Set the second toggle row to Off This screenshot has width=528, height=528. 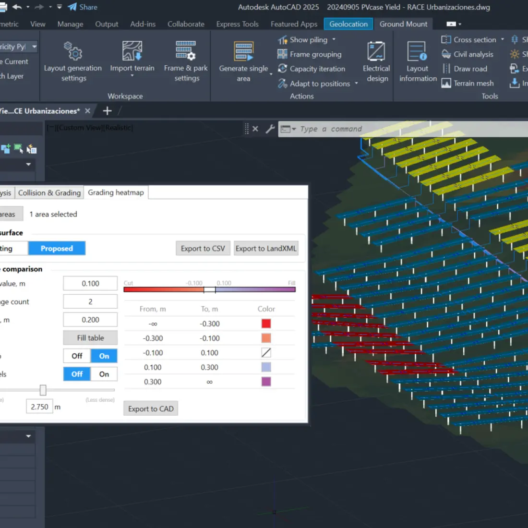[77, 374]
